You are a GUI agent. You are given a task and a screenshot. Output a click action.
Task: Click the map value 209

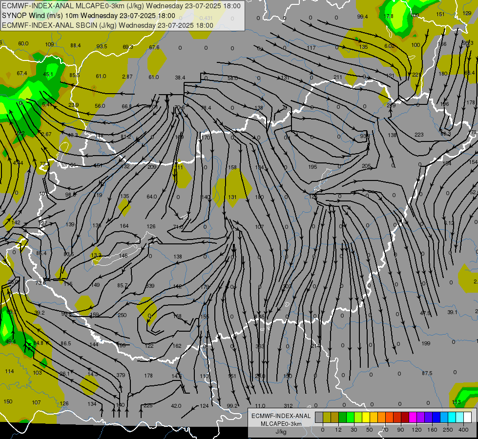tap(152, 167)
